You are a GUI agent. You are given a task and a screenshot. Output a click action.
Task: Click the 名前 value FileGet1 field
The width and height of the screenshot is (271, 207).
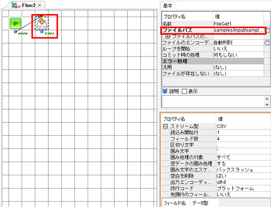click(238, 24)
